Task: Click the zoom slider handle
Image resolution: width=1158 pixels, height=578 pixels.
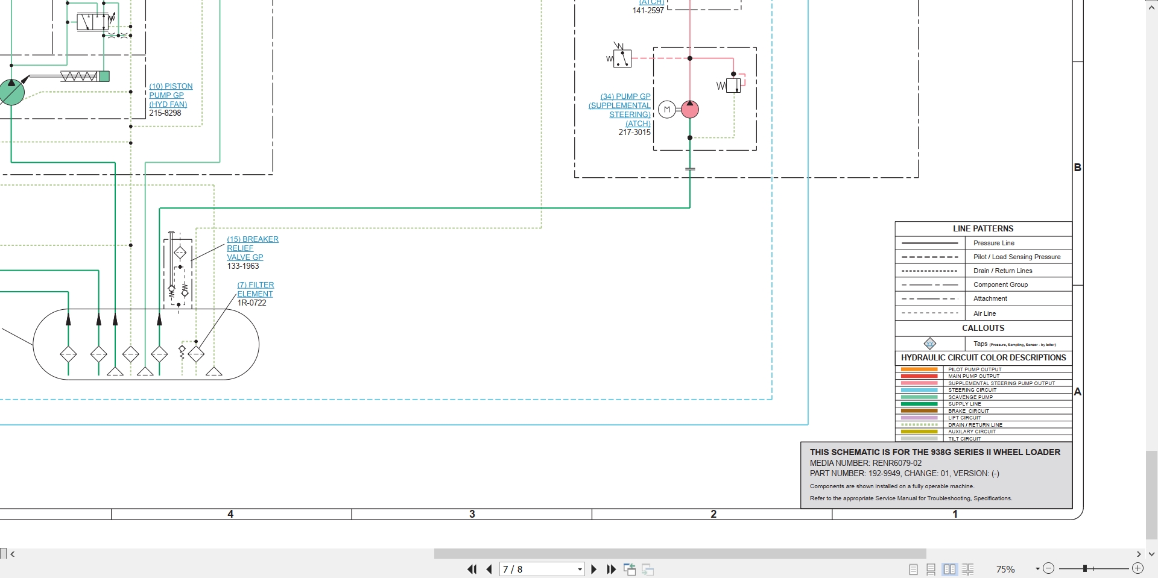Action: [1085, 568]
